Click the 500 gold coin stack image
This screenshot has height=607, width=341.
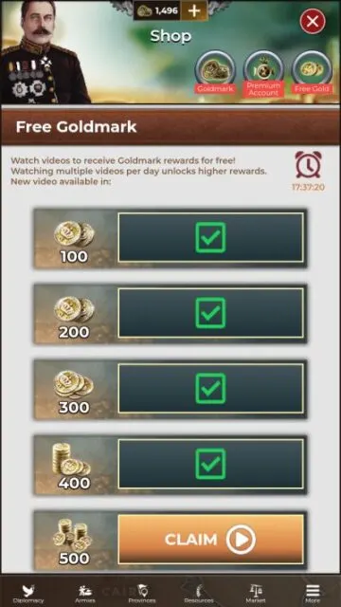pyautogui.click(x=72, y=533)
